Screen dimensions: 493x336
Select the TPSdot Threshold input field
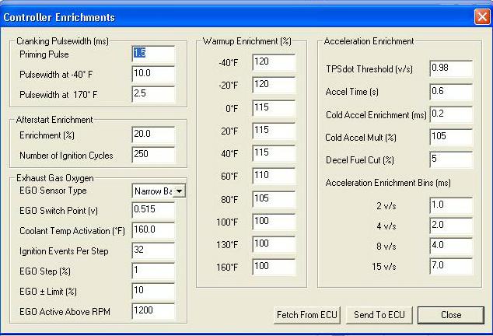[x=451, y=68]
